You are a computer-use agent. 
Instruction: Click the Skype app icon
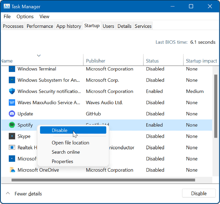coord(12,136)
